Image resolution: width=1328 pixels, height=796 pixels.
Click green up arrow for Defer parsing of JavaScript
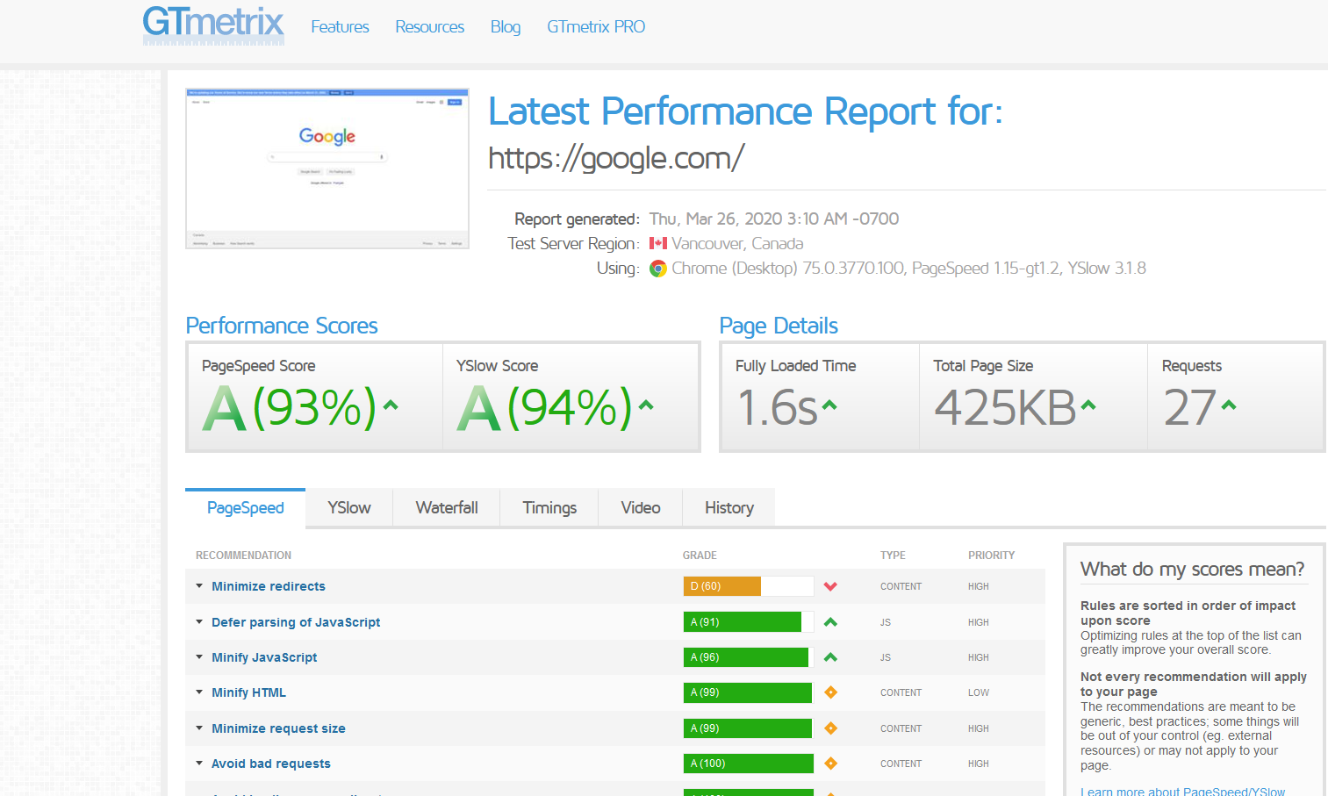[830, 622]
